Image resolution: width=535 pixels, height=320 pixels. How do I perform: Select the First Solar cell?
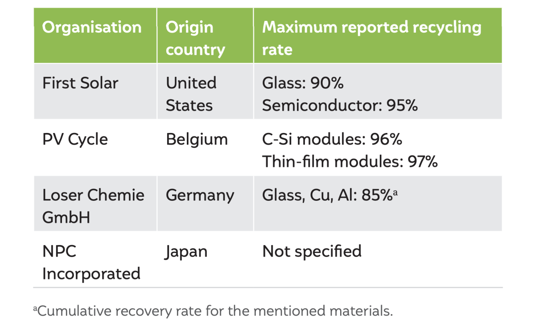[x=80, y=83]
